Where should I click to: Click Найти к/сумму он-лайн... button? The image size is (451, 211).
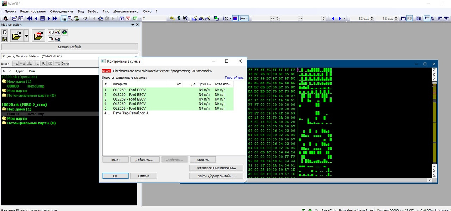216,176
